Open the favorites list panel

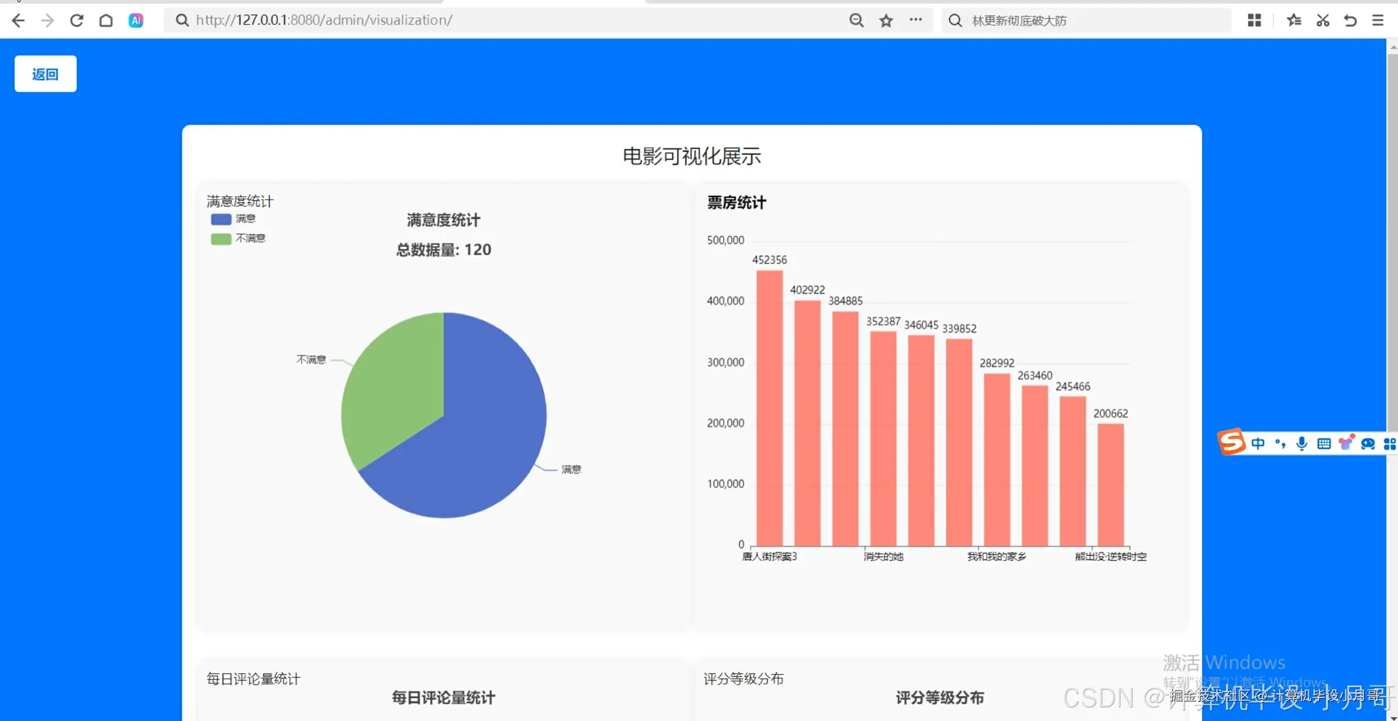point(1294,20)
